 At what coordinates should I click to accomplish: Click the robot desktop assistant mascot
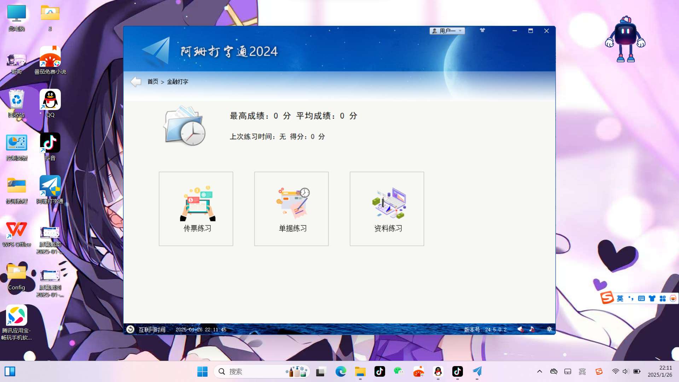click(x=625, y=39)
